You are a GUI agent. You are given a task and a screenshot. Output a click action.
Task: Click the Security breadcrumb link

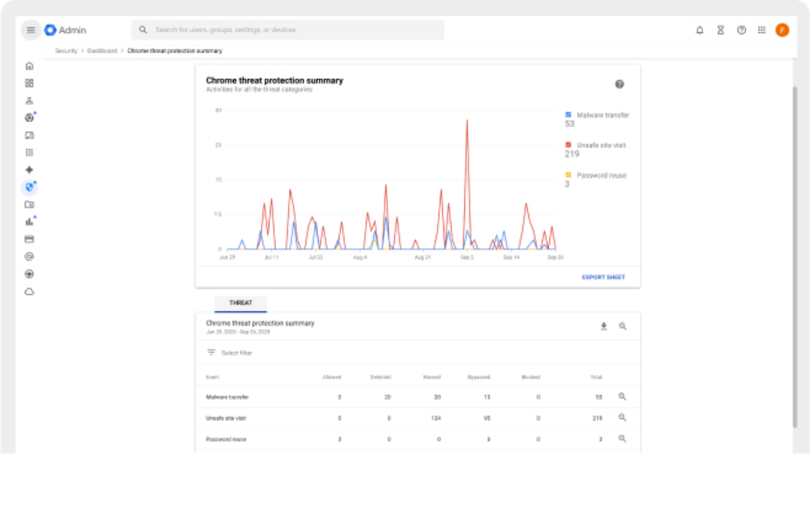click(x=66, y=51)
